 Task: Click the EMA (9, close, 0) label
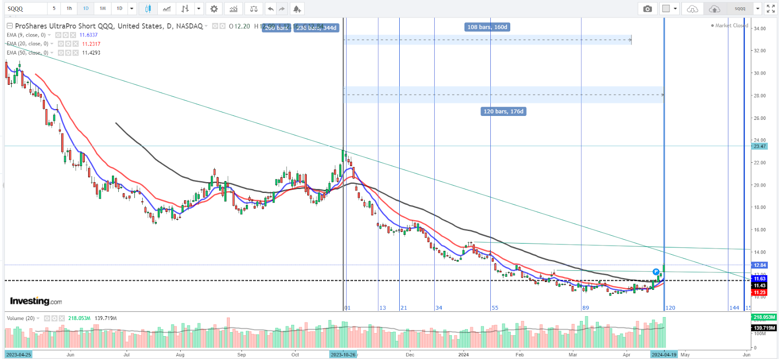[26, 35]
